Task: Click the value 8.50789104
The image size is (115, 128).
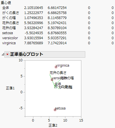Action: (x=57, y=28)
